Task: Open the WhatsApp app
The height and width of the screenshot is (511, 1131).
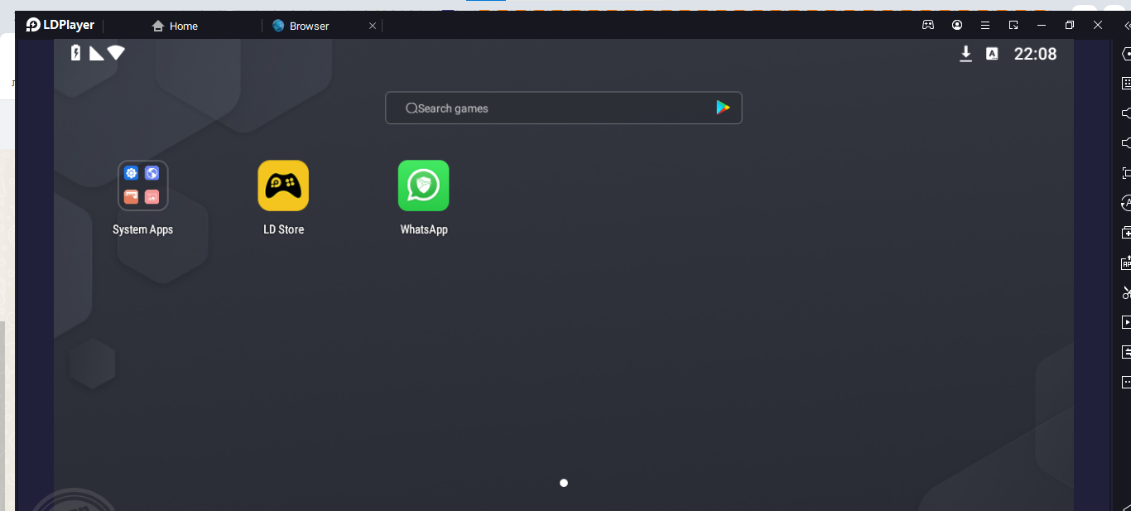Action: point(423,186)
